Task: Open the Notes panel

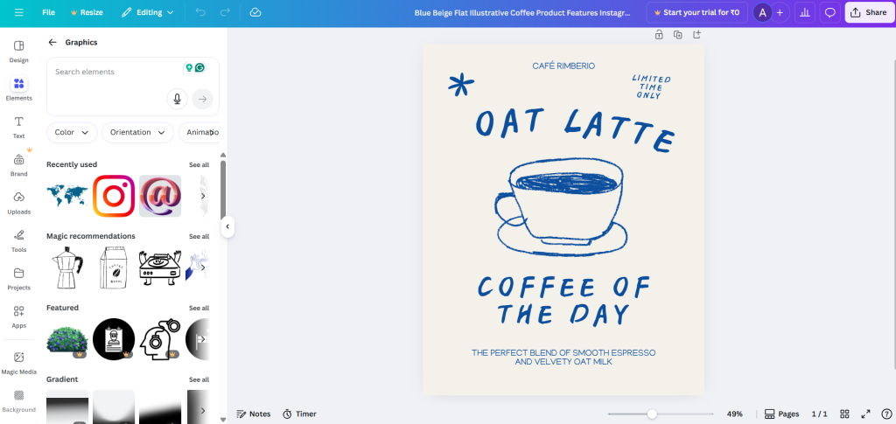Action: tap(254, 414)
